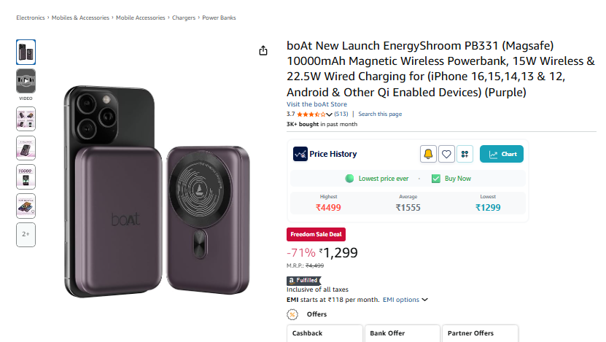Select the first product image thumbnail

[x=26, y=52]
